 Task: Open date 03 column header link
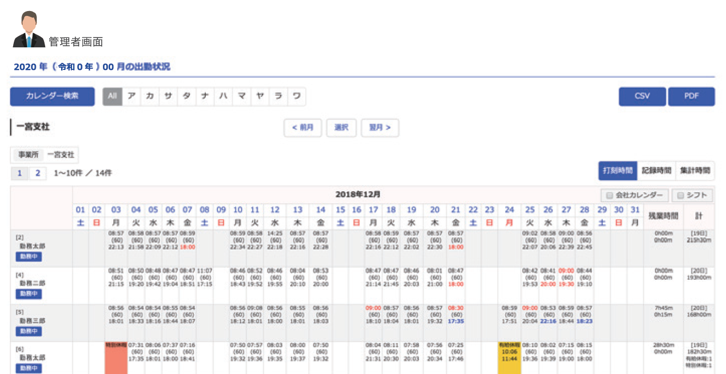click(116, 210)
